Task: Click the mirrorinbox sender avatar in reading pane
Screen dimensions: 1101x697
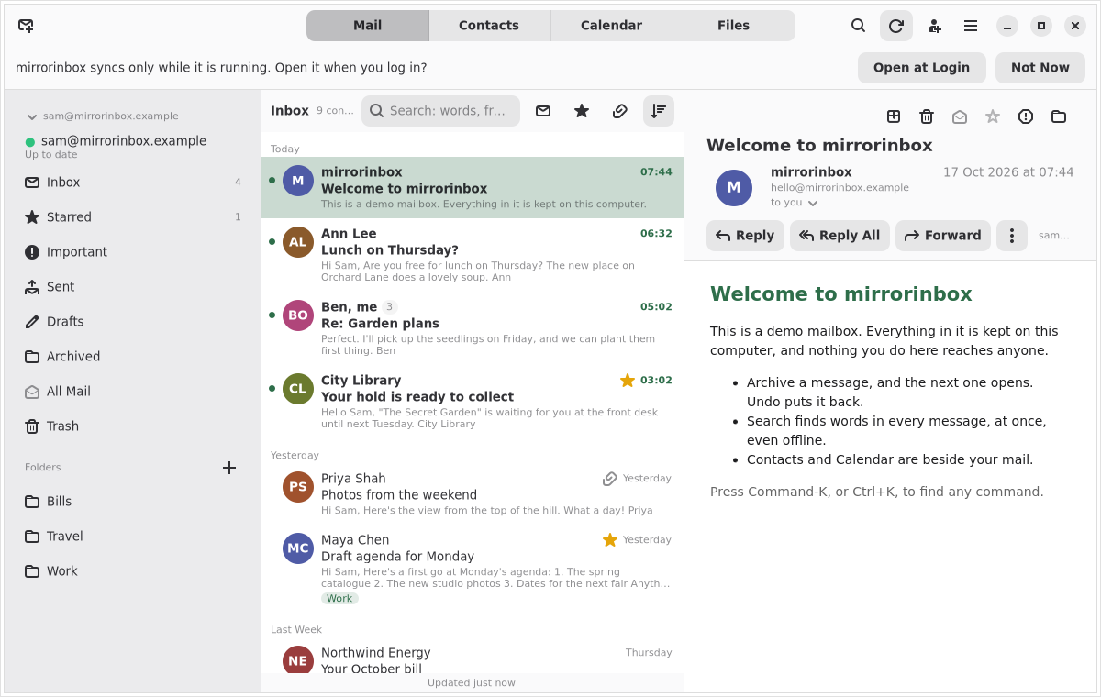Action: [734, 188]
